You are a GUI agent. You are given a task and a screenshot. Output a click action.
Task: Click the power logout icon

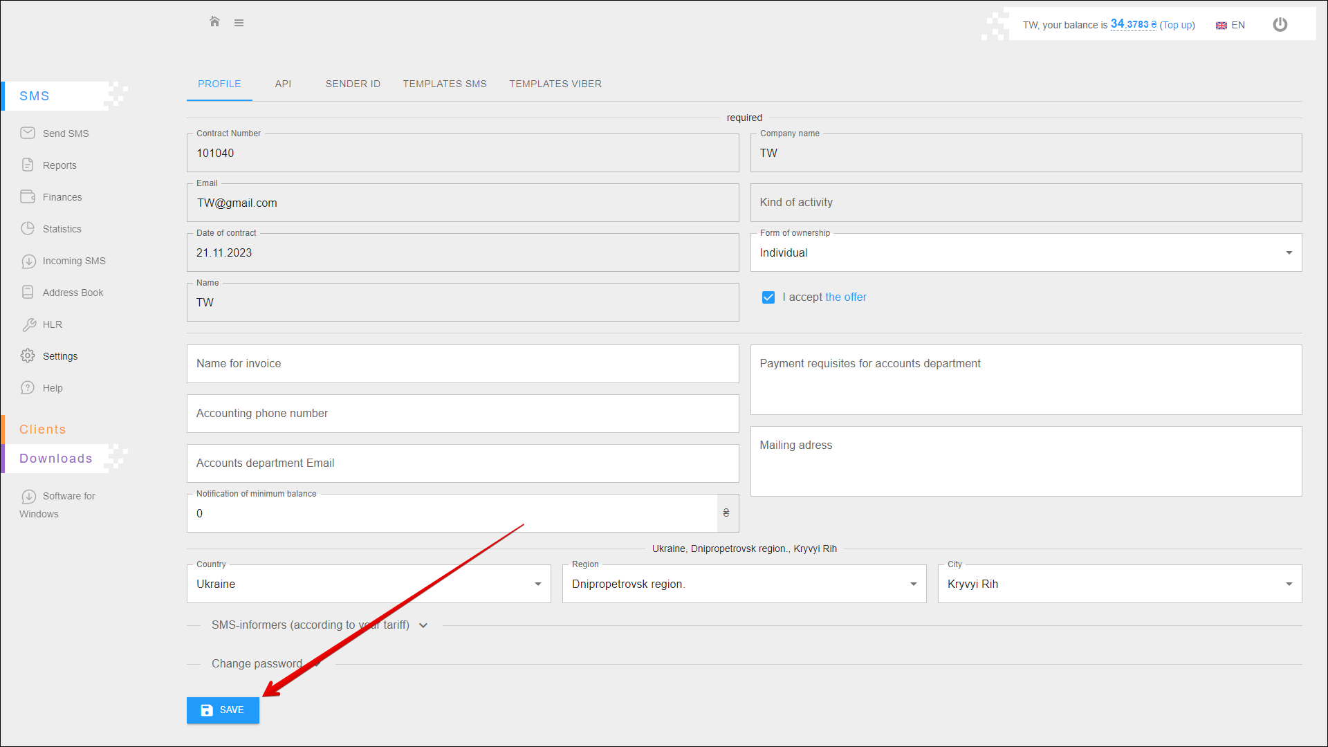tap(1280, 25)
